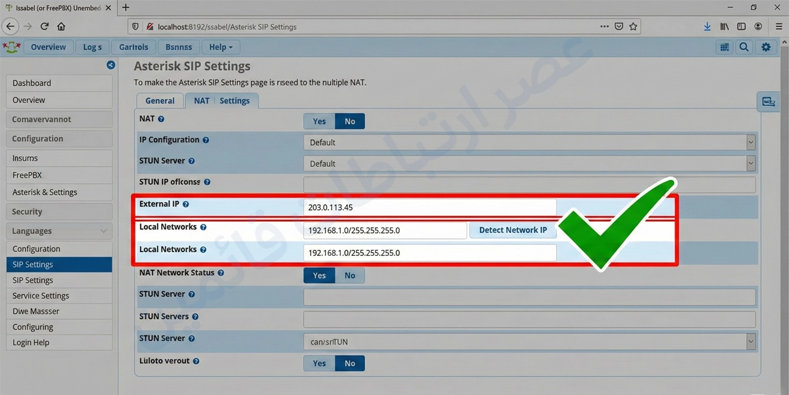Click the settings gear icon in top bar

(x=765, y=47)
